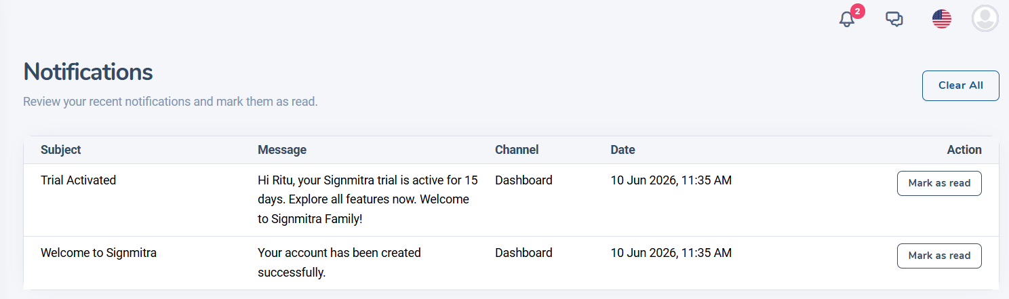Click the Notifications page heading
The image size is (1009, 299).
click(88, 71)
